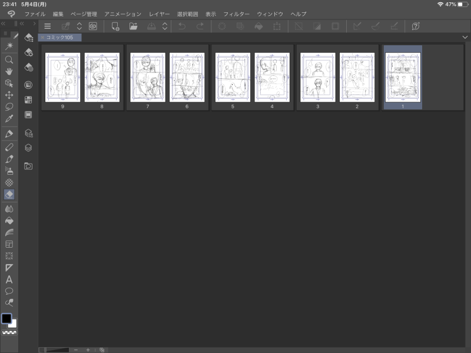This screenshot has width=471, height=353.
Task: Close the コミック105 tab
Action: click(42, 38)
